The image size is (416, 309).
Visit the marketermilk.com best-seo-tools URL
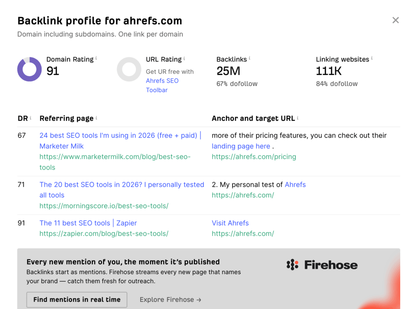(115, 162)
